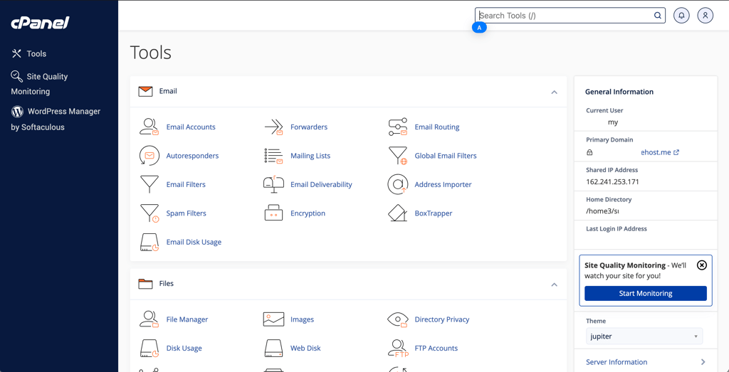Open the Email Deliverability link
This screenshot has width=729, height=372.
pos(321,184)
